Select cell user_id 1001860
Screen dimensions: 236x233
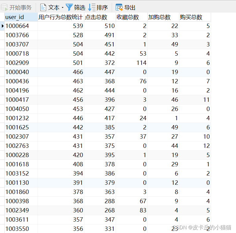tap(21, 192)
